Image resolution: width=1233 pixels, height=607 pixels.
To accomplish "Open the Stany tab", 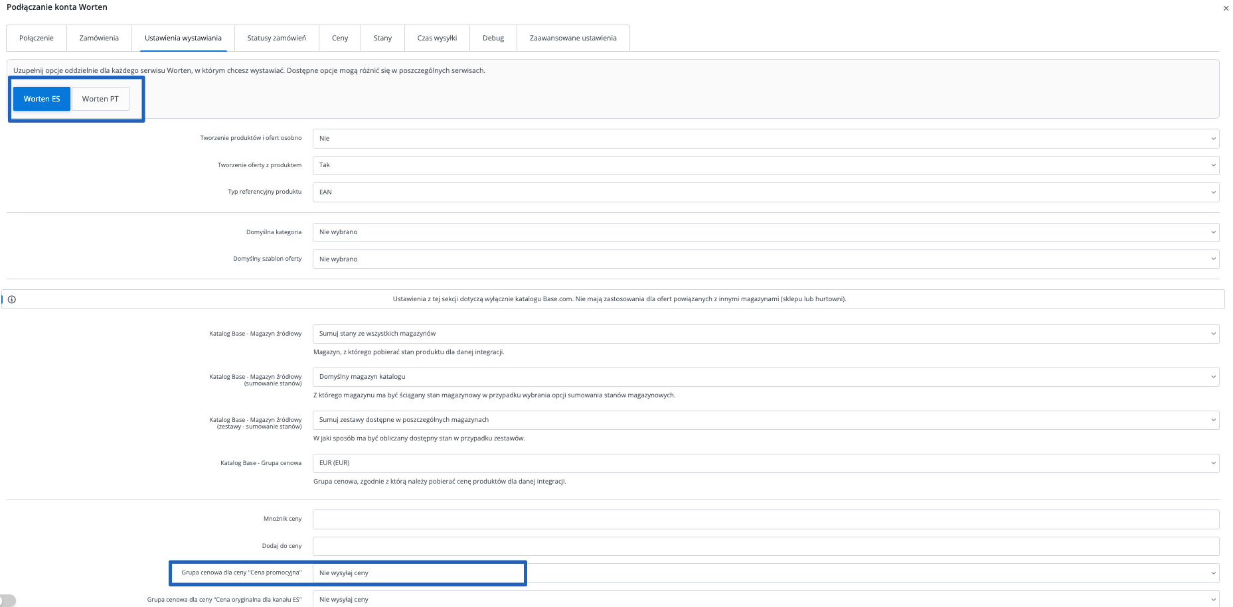I will click(382, 38).
